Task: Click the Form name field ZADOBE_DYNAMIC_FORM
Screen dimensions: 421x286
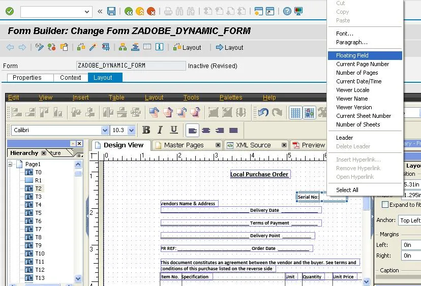Action: tap(131, 66)
